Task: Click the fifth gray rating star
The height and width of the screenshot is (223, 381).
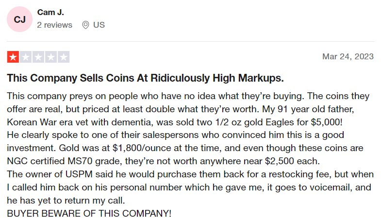Action: pyautogui.click(x=64, y=57)
